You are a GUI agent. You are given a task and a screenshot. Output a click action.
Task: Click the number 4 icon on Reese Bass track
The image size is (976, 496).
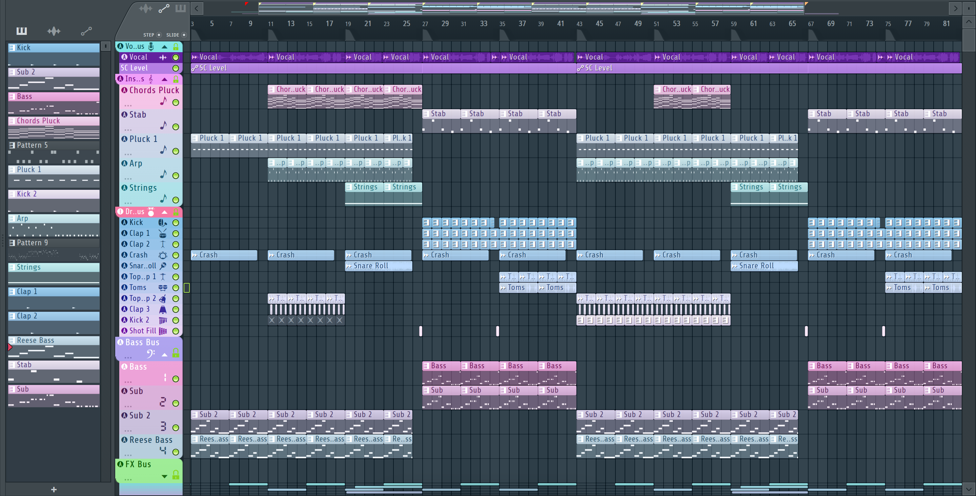(x=163, y=451)
